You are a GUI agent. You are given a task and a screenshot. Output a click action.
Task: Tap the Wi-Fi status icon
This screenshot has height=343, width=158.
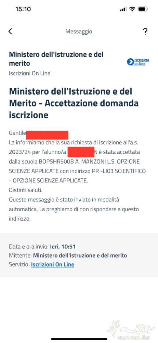click(x=132, y=9)
